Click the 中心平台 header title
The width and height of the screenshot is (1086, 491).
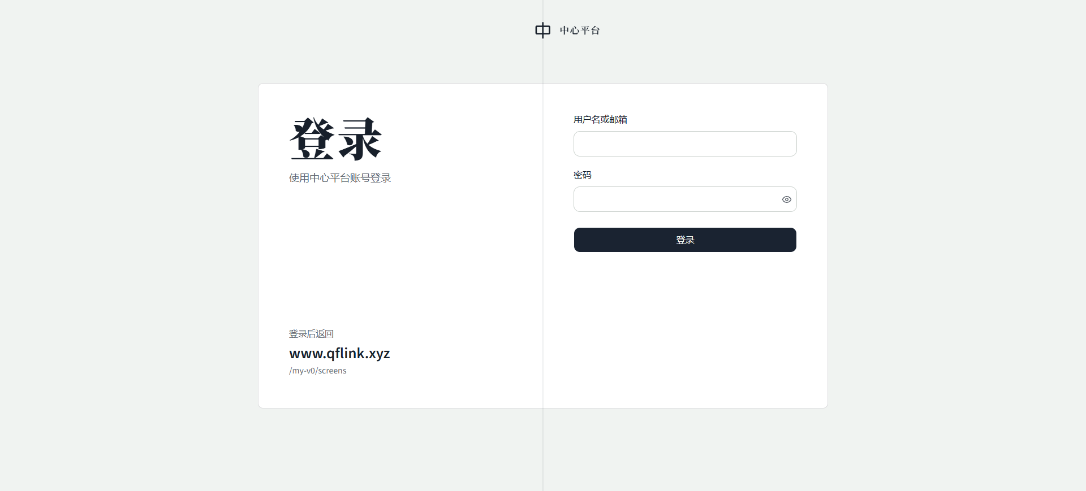580,31
